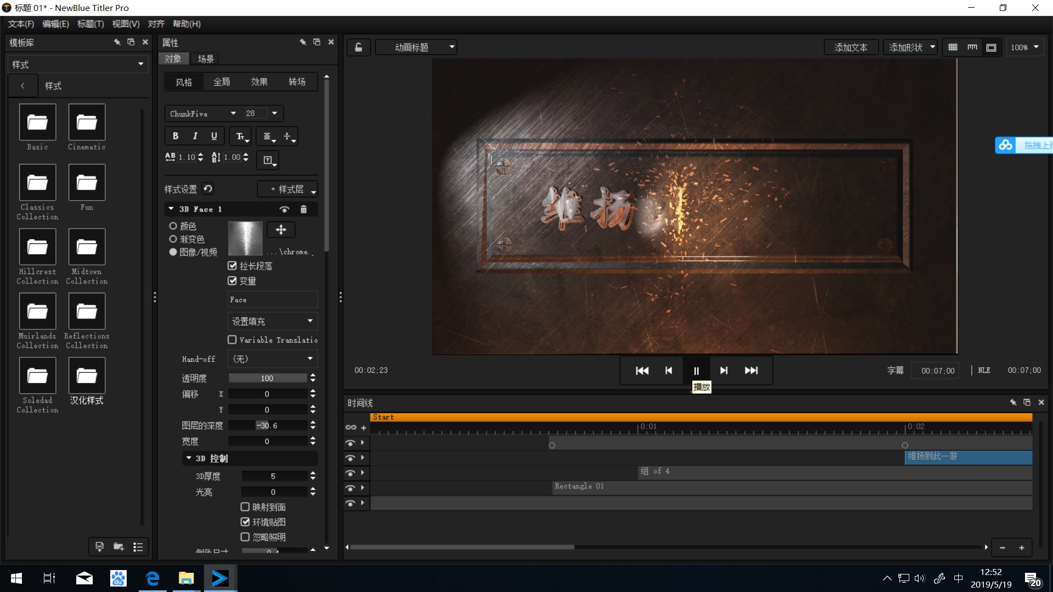Viewport: 1053px width, 592px height.
Task: Toggle the canvas lock icon
Action: click(x=359, y=48)
